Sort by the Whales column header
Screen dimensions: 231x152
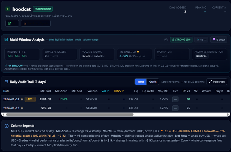coord(207,91)
